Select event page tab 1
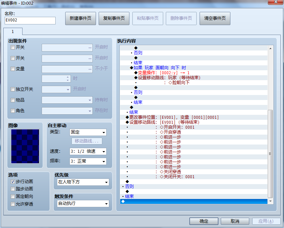 (x=13, y=31)
